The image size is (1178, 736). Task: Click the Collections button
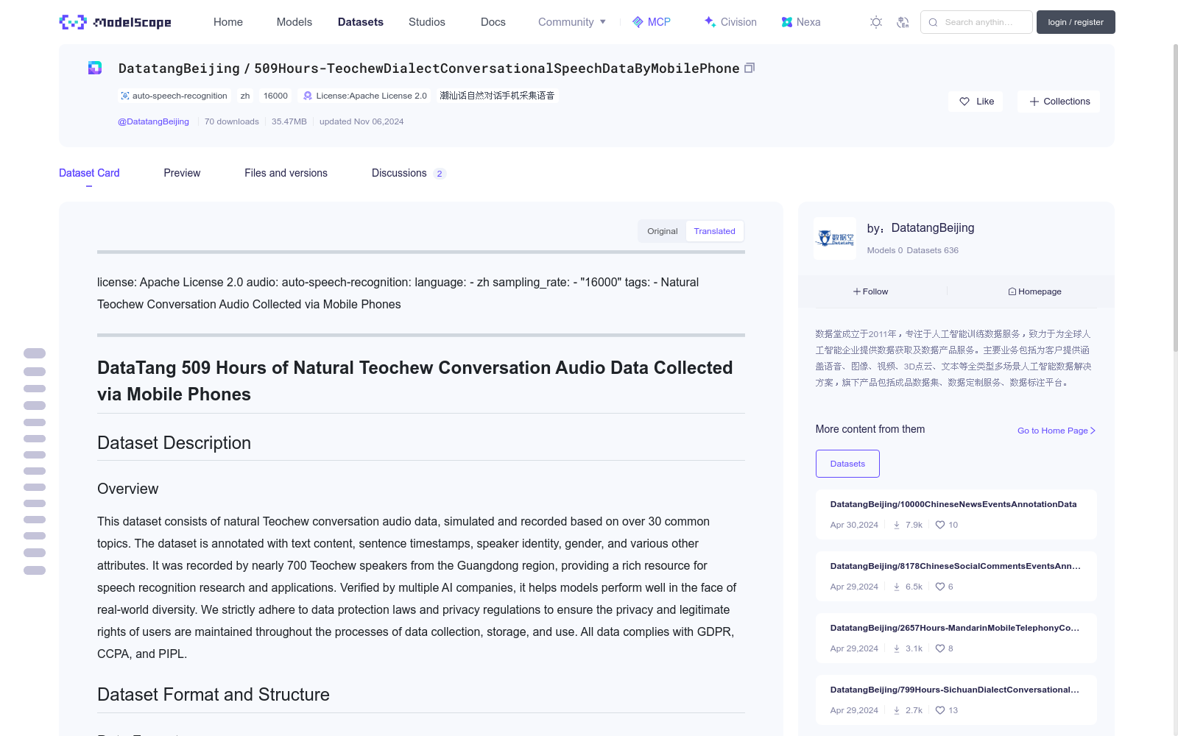pos(1059,102)
